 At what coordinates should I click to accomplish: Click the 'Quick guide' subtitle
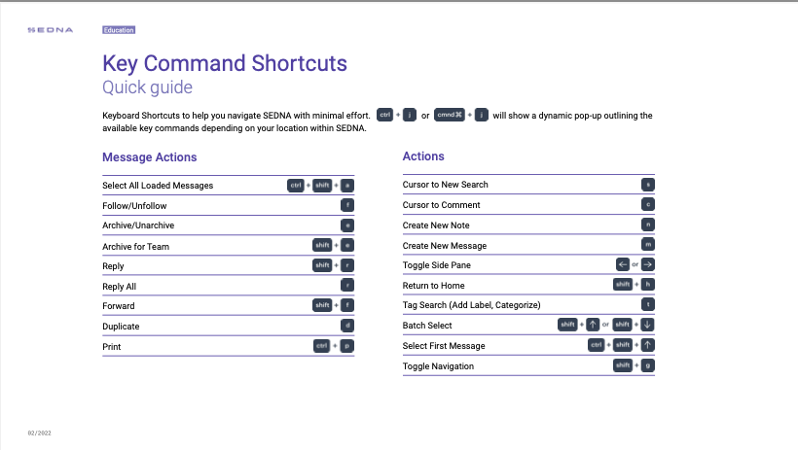148,87
